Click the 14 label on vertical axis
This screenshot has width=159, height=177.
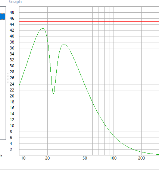pyautogui.click(x=12, y=114)
